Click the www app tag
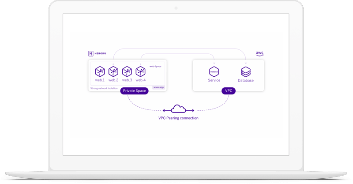This screenshot has width=353, height=184. pyautogui.click(x=158, y=87)
